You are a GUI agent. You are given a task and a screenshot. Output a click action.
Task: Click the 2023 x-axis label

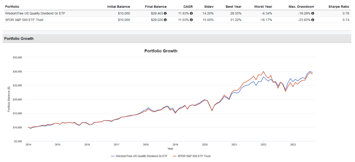pos(293,145)
